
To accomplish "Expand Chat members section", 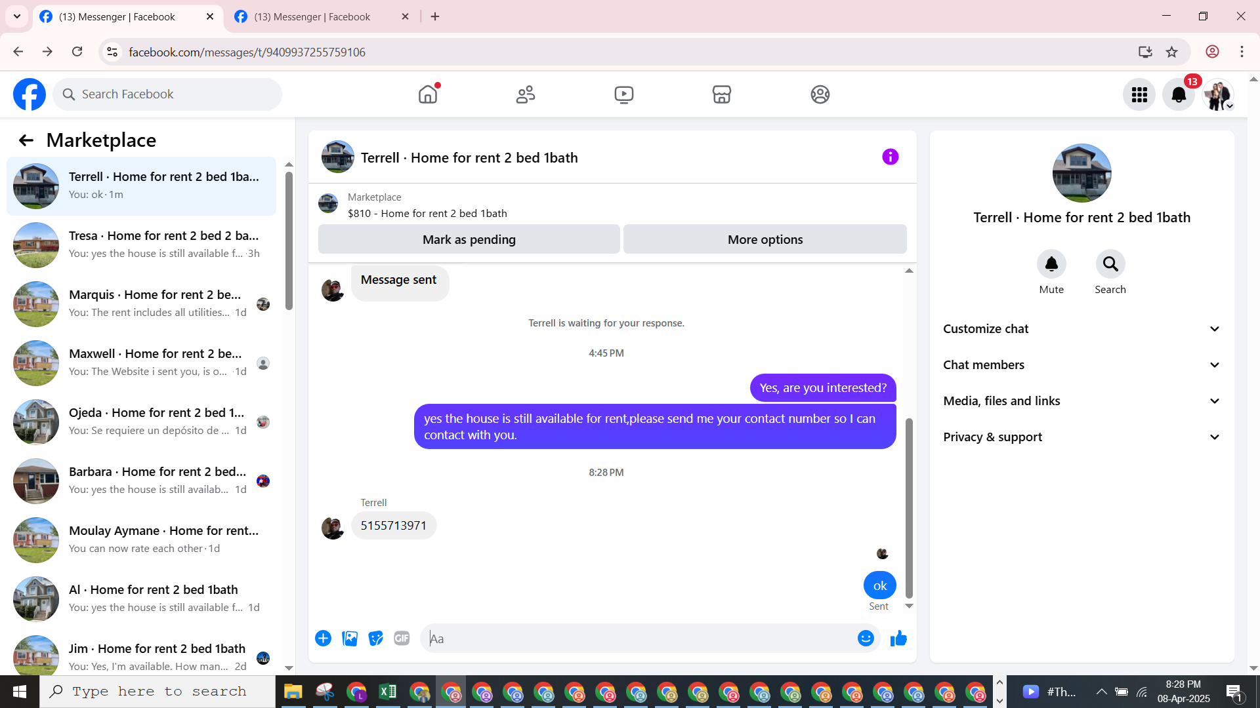I will tap(1081, 365).
